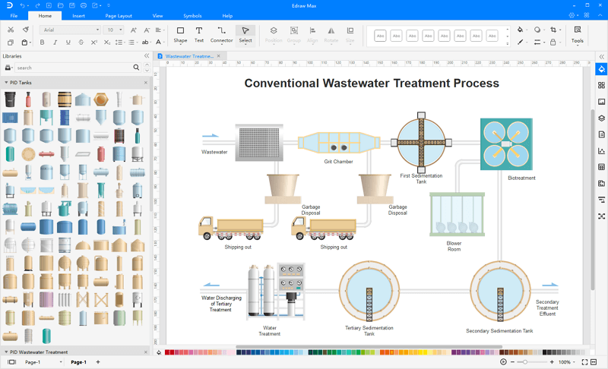608x369 pixels.
Task: Open the Tools ribbon button
Action: pos(578,34)
